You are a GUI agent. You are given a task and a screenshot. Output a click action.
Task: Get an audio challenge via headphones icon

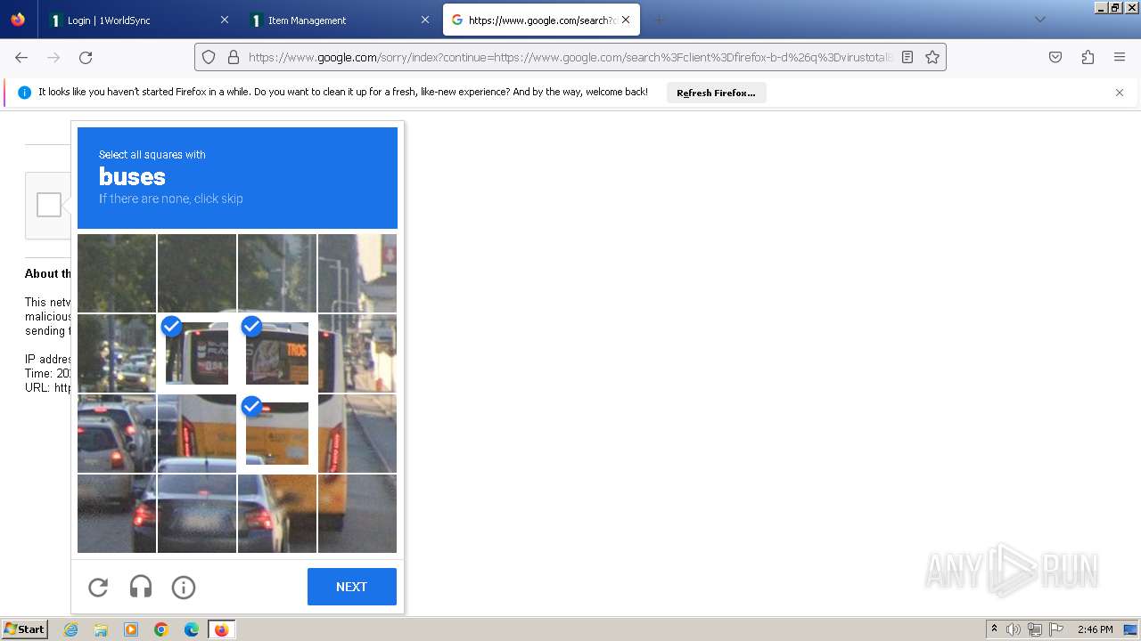pos(141,588)
